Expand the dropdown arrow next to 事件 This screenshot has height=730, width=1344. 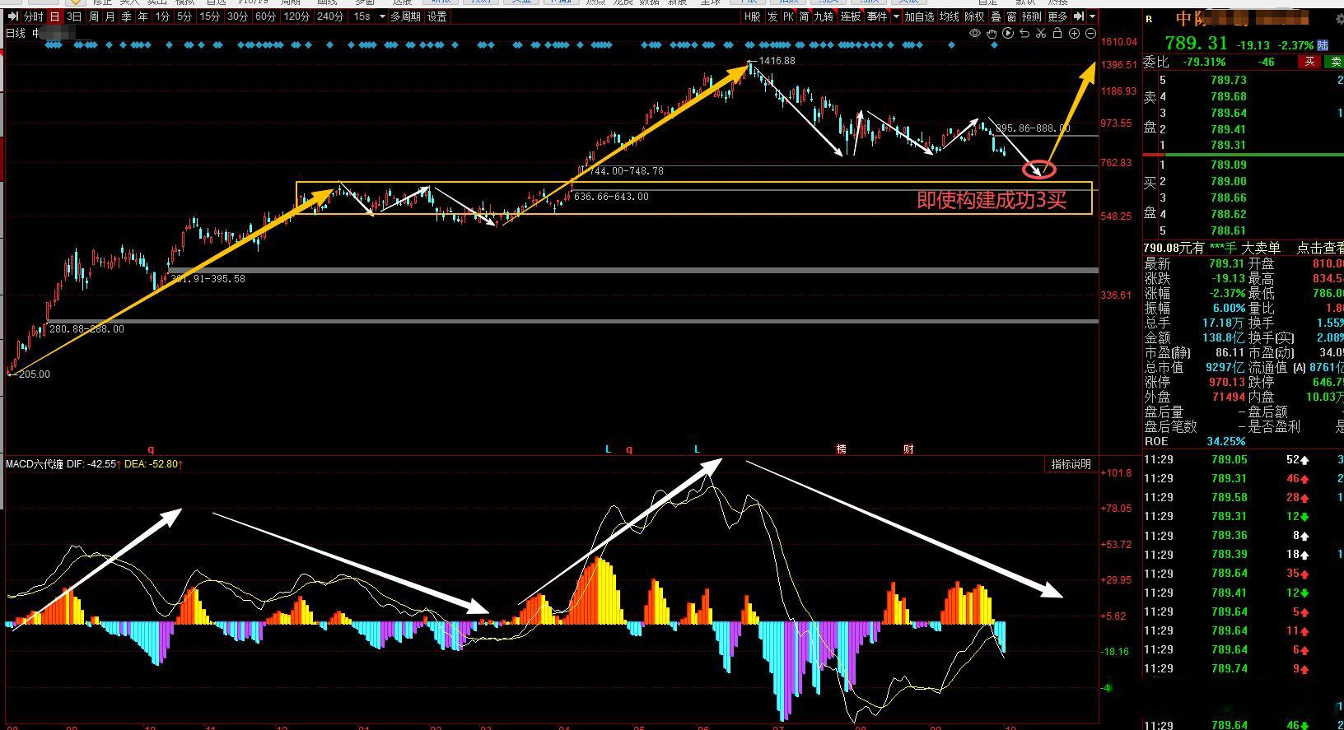pyautogui.click(x=896, y=16)
